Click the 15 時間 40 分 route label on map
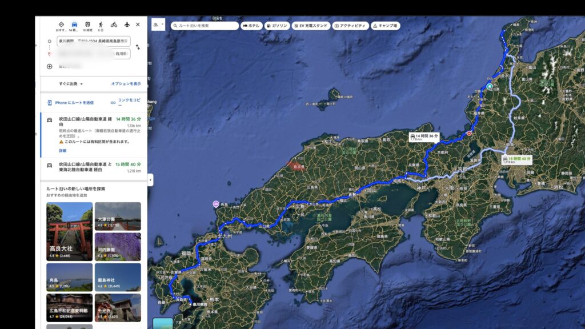Image resolution: width=585 pixels, height=329 pixels. (x=516, y=160)
